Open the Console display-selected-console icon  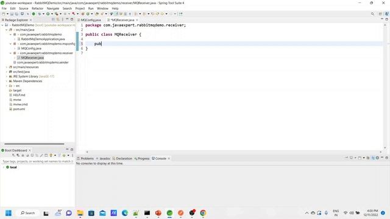351,158
